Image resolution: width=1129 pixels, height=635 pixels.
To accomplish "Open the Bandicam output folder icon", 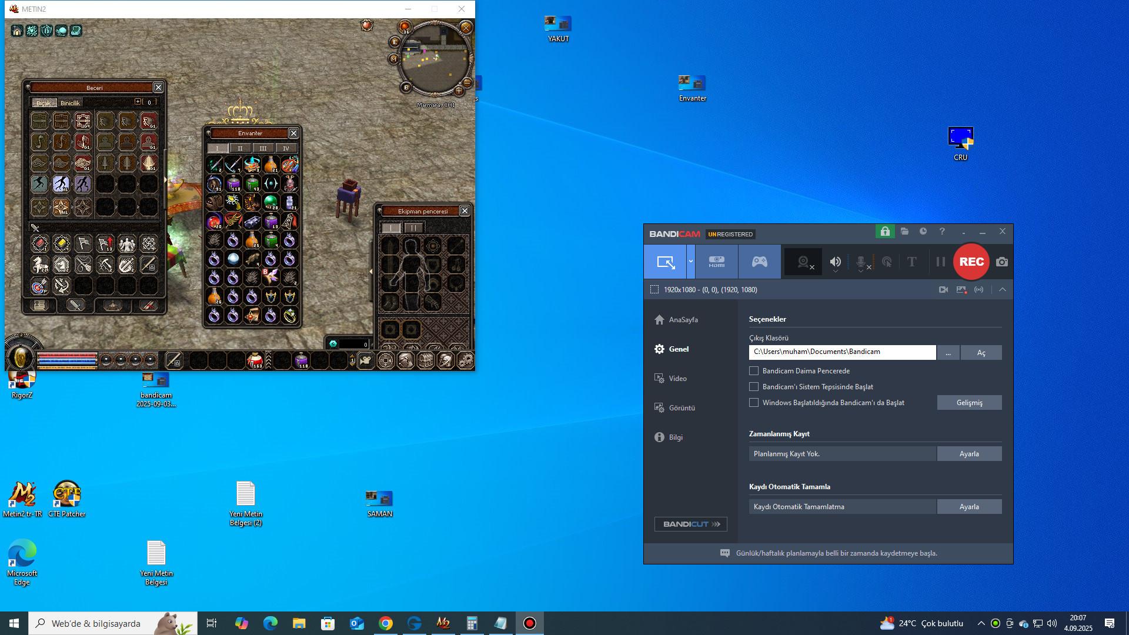I will coord(904,232).
